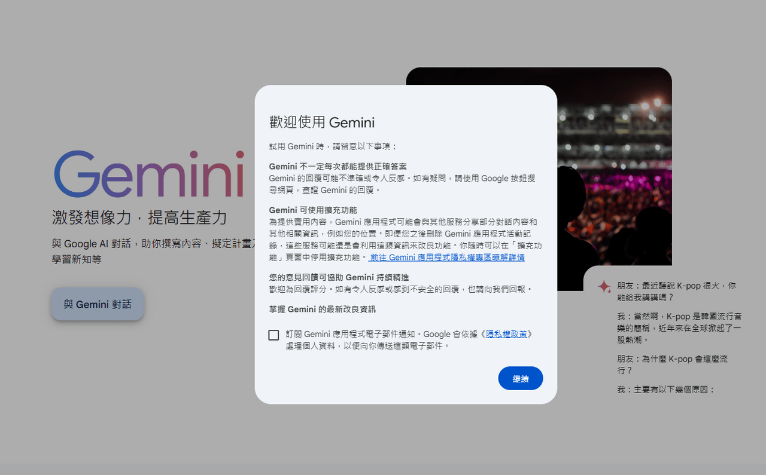Follow the Gemini 應用程式隱私權專區 link
766x475 pixels.
pos(446,257)
